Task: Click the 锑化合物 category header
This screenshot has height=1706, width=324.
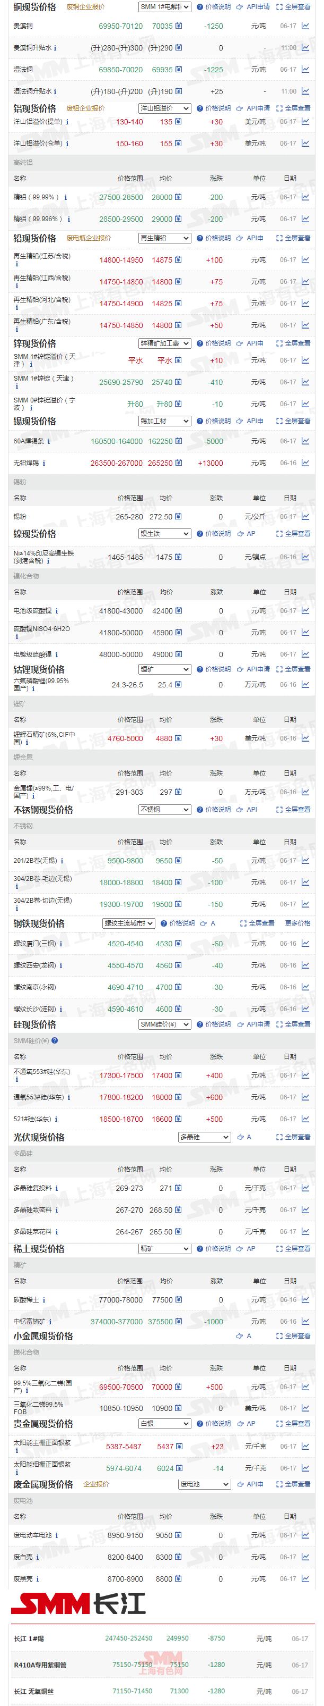Action: pos(162,1352)
